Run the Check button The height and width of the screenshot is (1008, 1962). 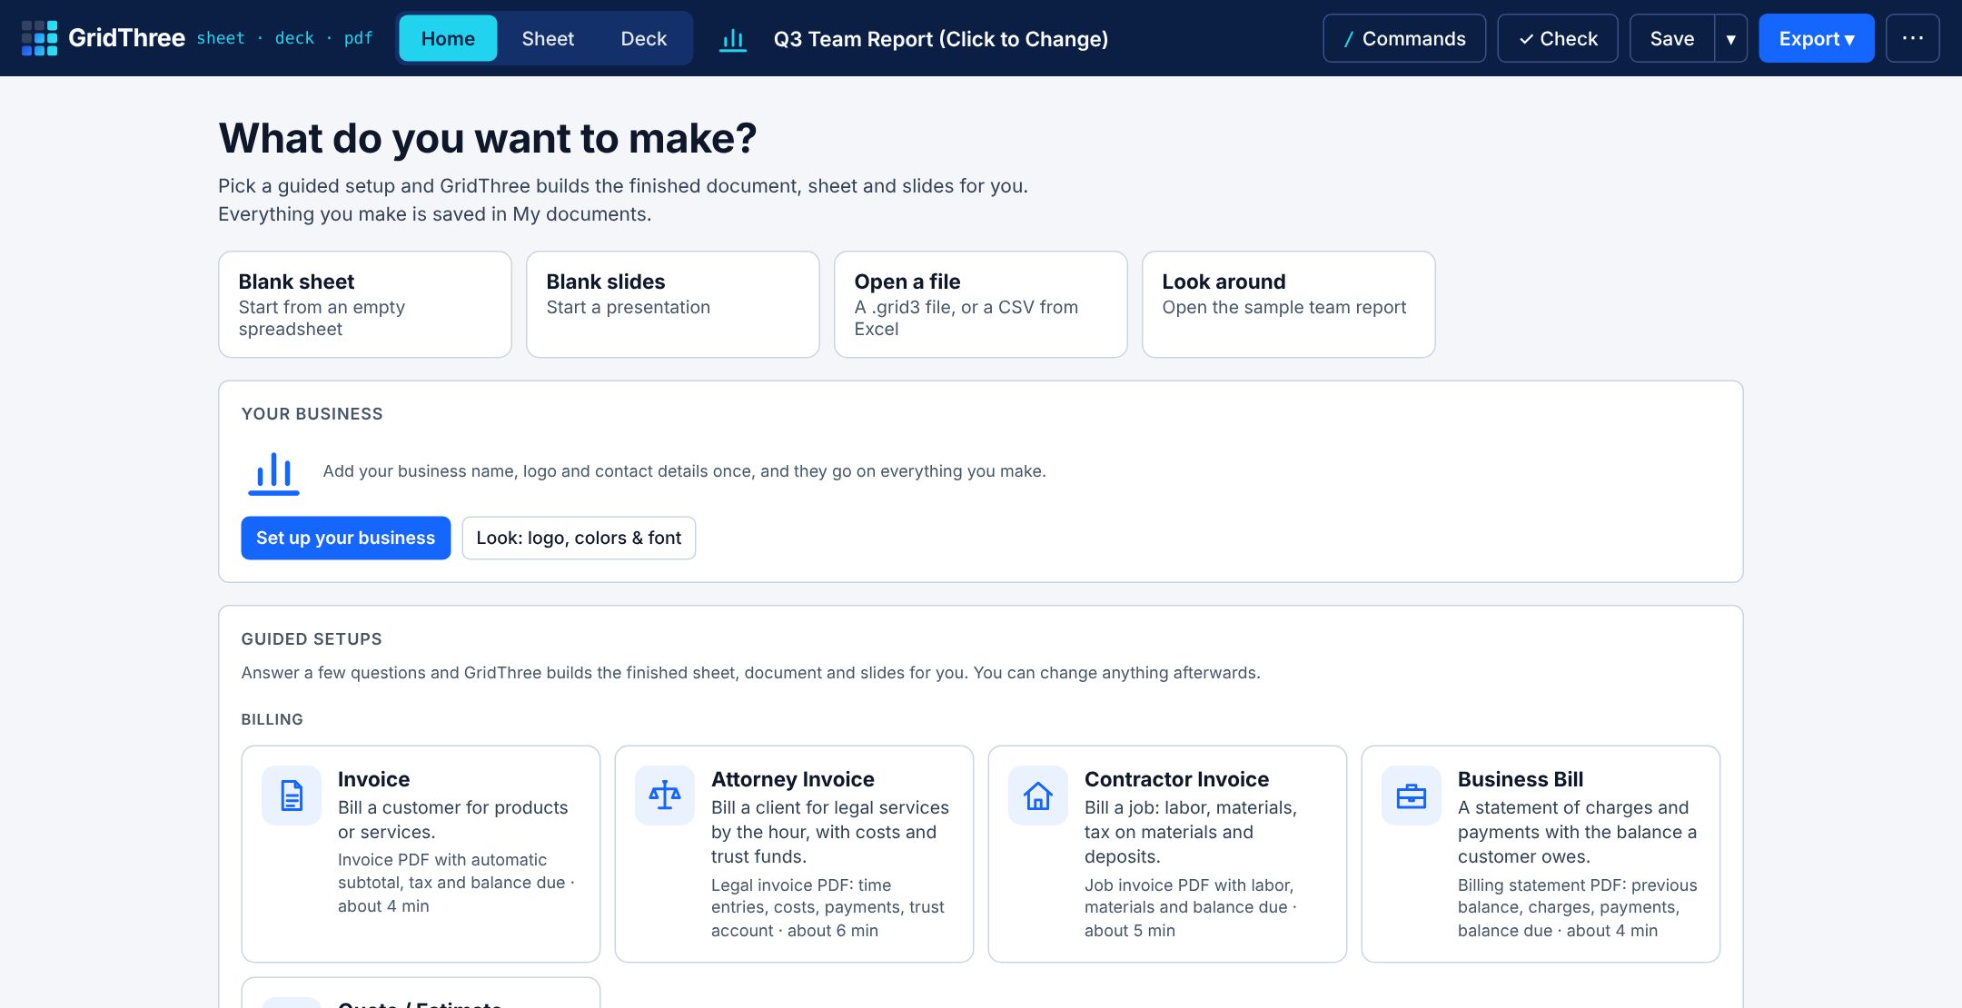1558,38
